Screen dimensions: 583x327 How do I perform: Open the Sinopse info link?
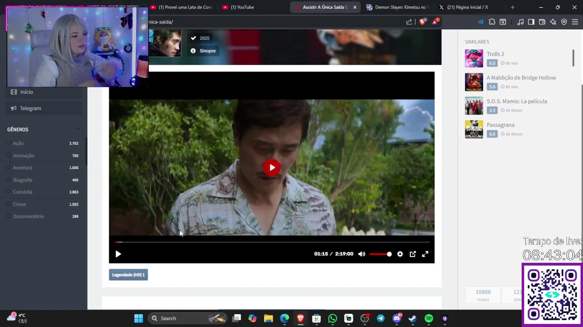point(203,51)
